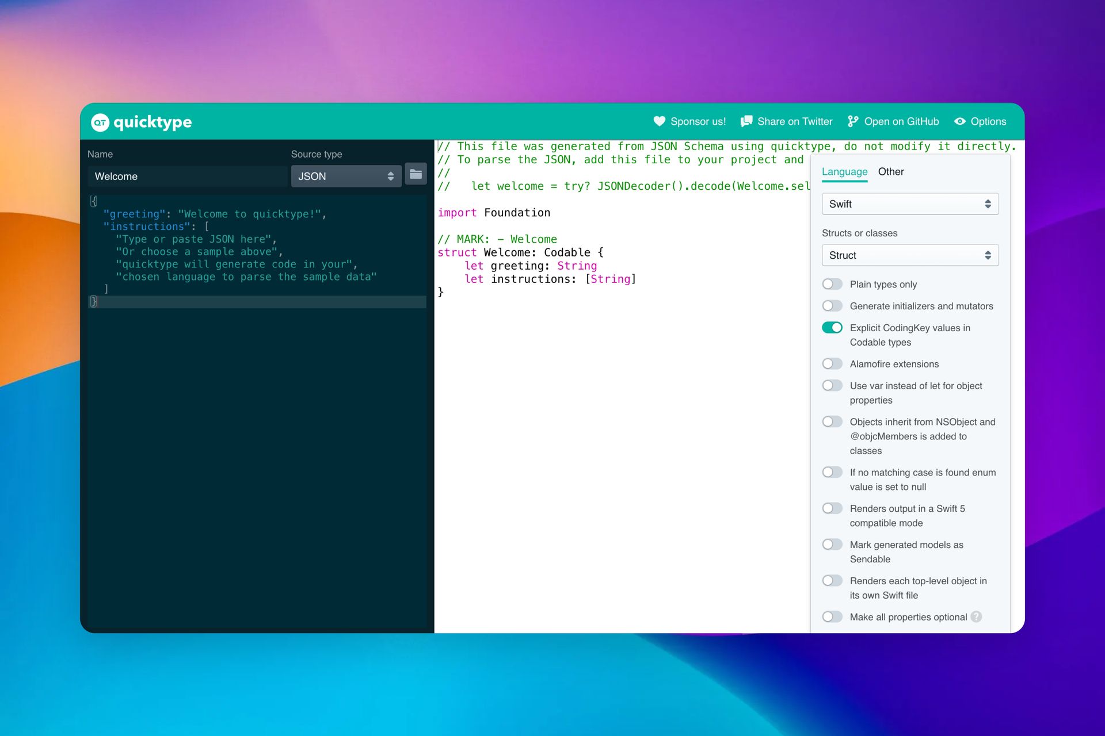Click the Options eye icon
Screen dimensions: 1105x736
960,121
